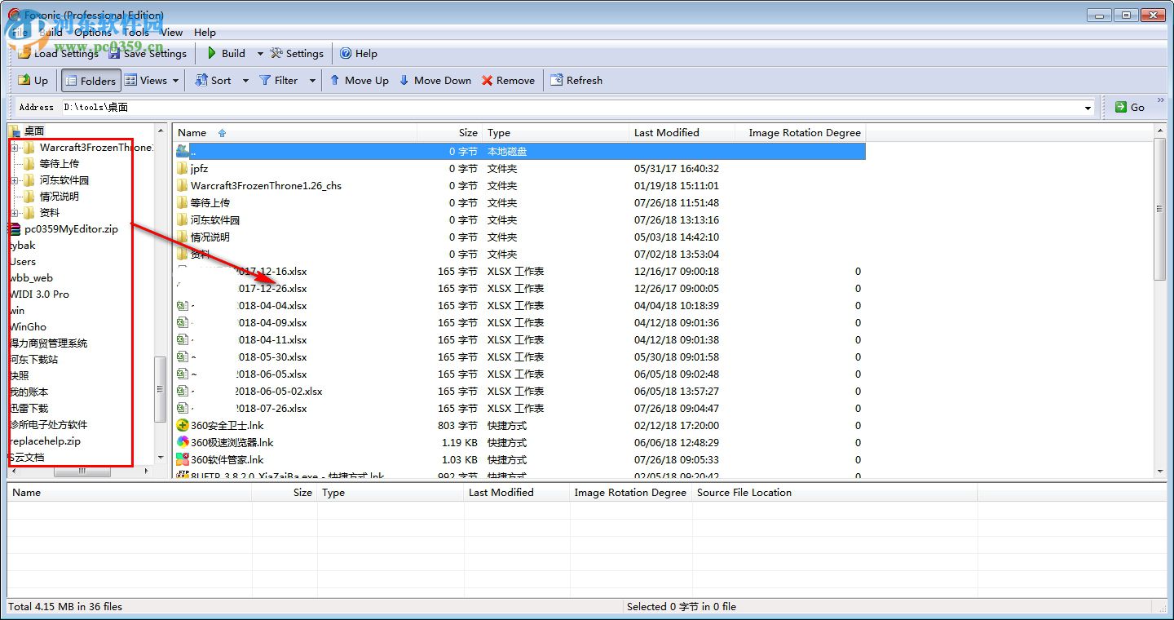Sort files by the Last Modified column header
The height and width of the screenshot is (620, 1174).
click(666, 133)
